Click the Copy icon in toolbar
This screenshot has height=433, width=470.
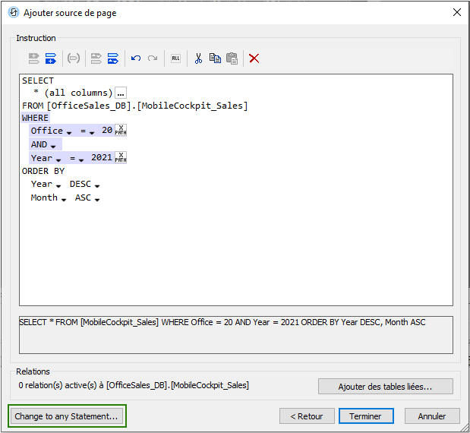click(x=215, y=58)
